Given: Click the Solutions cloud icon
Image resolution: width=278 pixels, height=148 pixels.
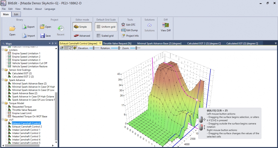Looking at the screenshot, I should point(150,25).
